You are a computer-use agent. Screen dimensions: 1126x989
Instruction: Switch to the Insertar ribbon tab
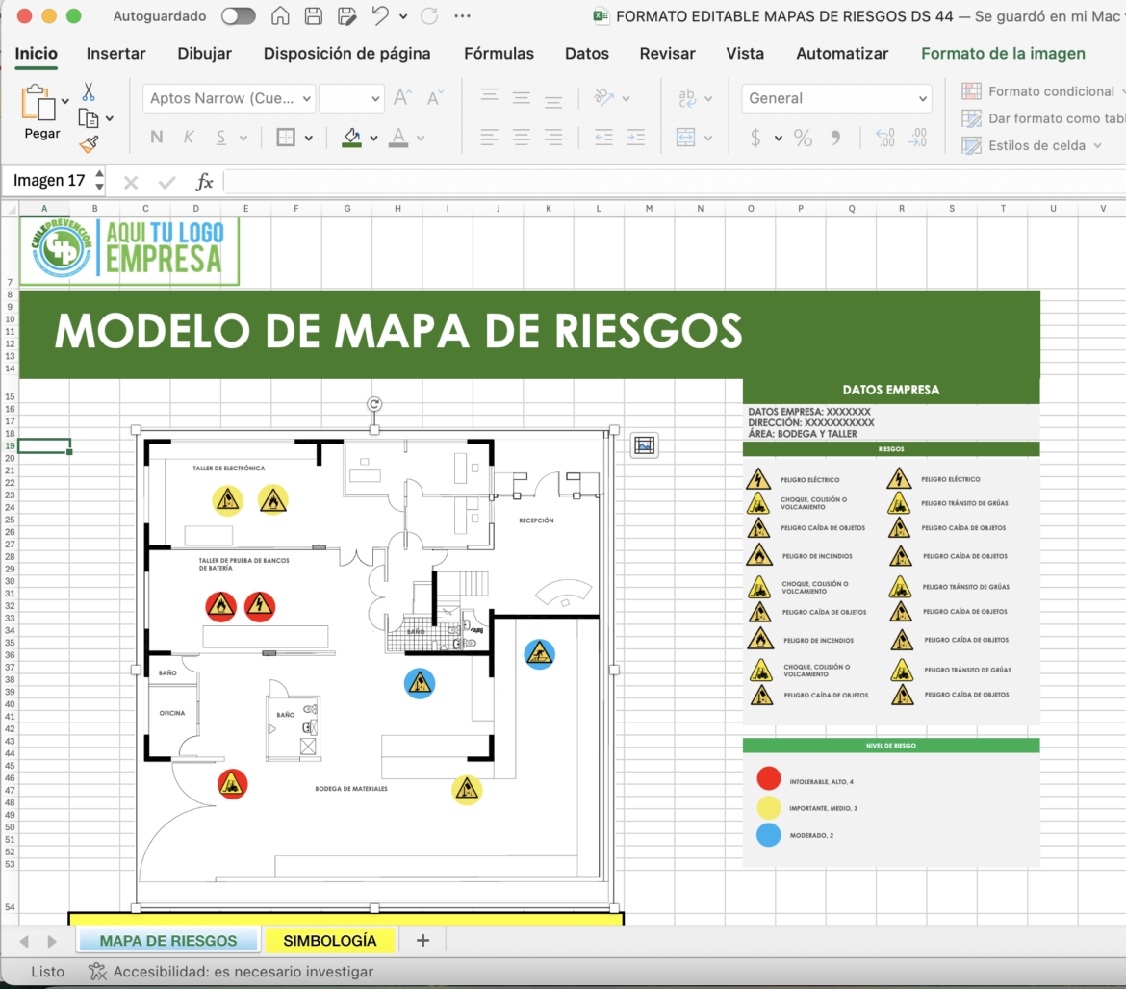click(x=115, y=54)
